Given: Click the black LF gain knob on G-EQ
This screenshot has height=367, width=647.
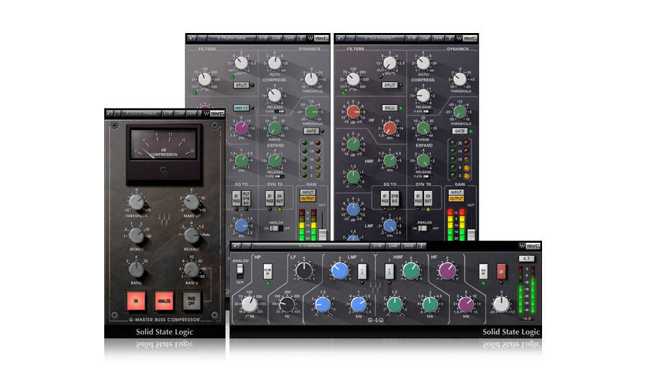Looking at the screenshot, I should (x=304, y=271).
